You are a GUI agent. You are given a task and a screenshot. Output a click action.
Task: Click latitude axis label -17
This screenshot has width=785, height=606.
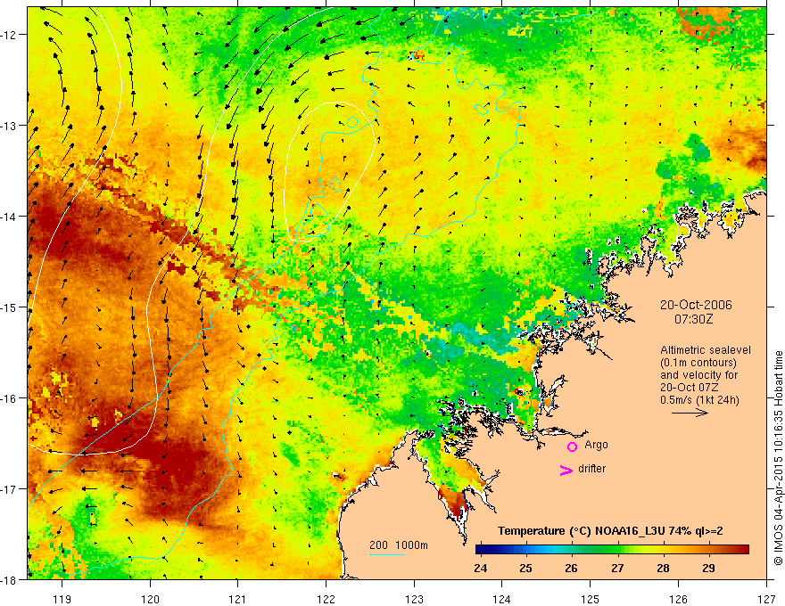point(10,489)
